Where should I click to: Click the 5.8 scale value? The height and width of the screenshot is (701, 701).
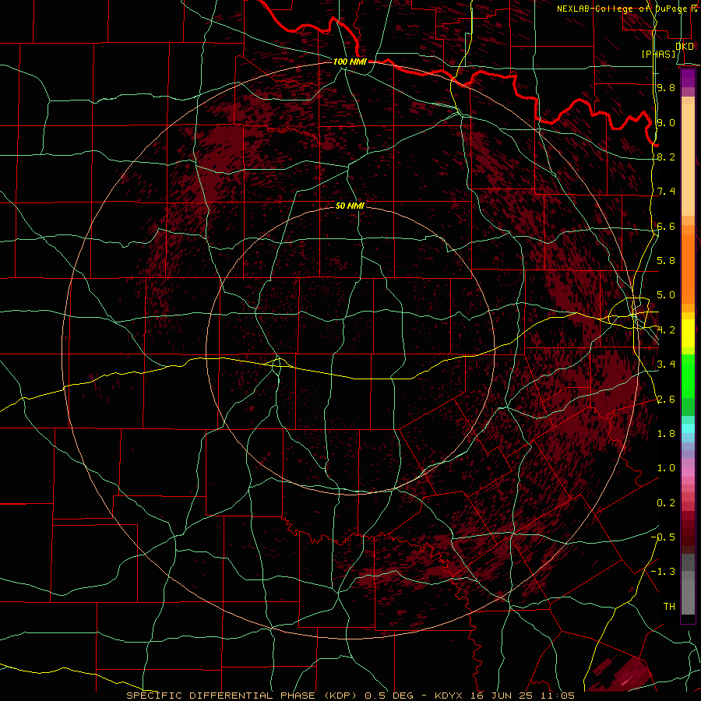pos(666,261)
